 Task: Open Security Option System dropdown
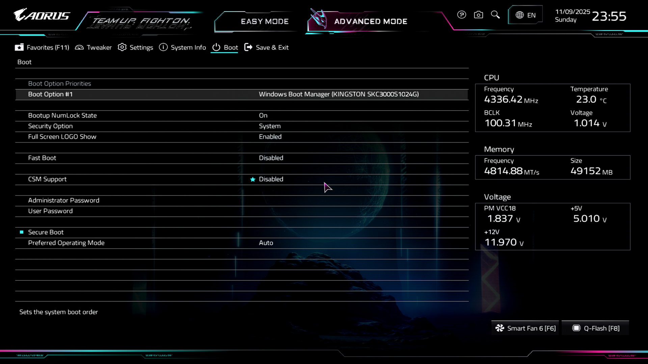pyautogui.click(x=270, y=126)
